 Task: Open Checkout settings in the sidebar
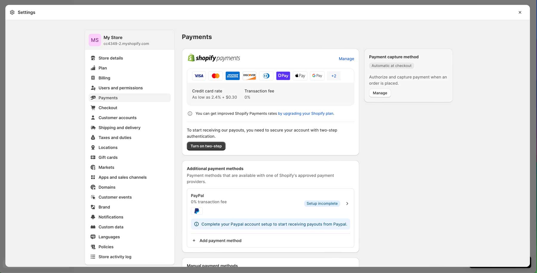tap(108, 108)
